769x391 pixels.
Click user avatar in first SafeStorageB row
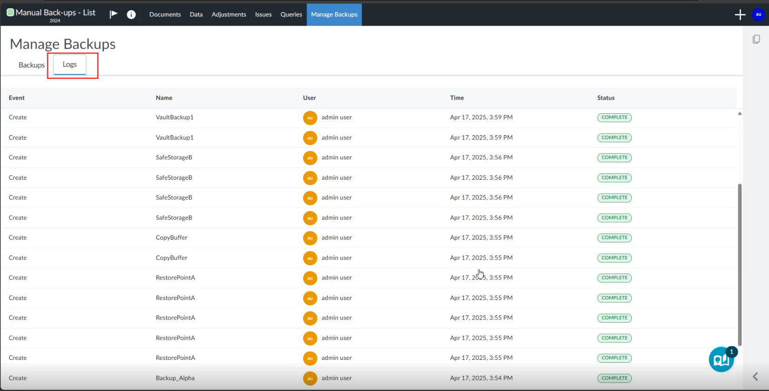click(310, 158)
